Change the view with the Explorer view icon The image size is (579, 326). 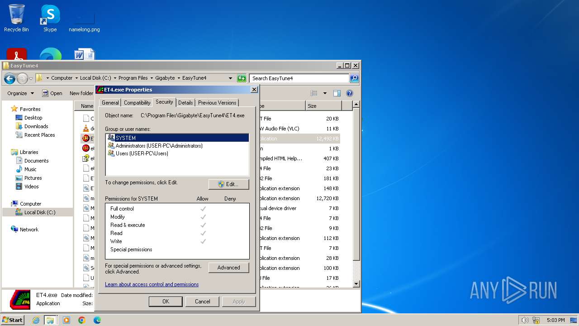[314, 93]
